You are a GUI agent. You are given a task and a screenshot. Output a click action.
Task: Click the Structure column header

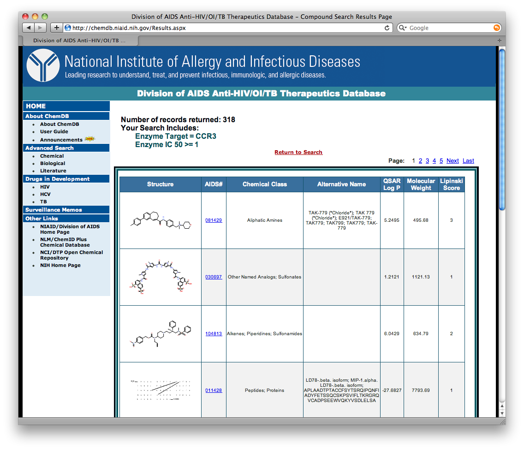tap(161, 184)
